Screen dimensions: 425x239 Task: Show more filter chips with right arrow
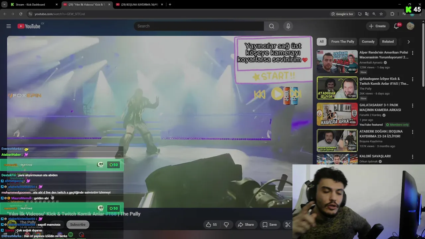408,41
